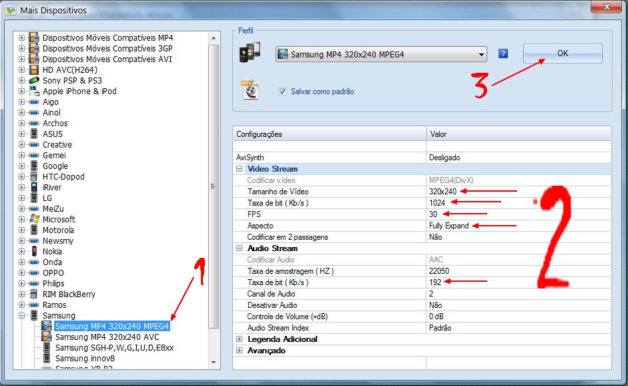This screenshot has width=628, height=386.
Task: Click the Canal de Audio value 2
Action: [x=431, y=294]
